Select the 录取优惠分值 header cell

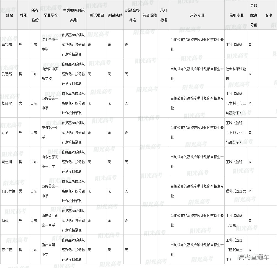coord(254,15)
